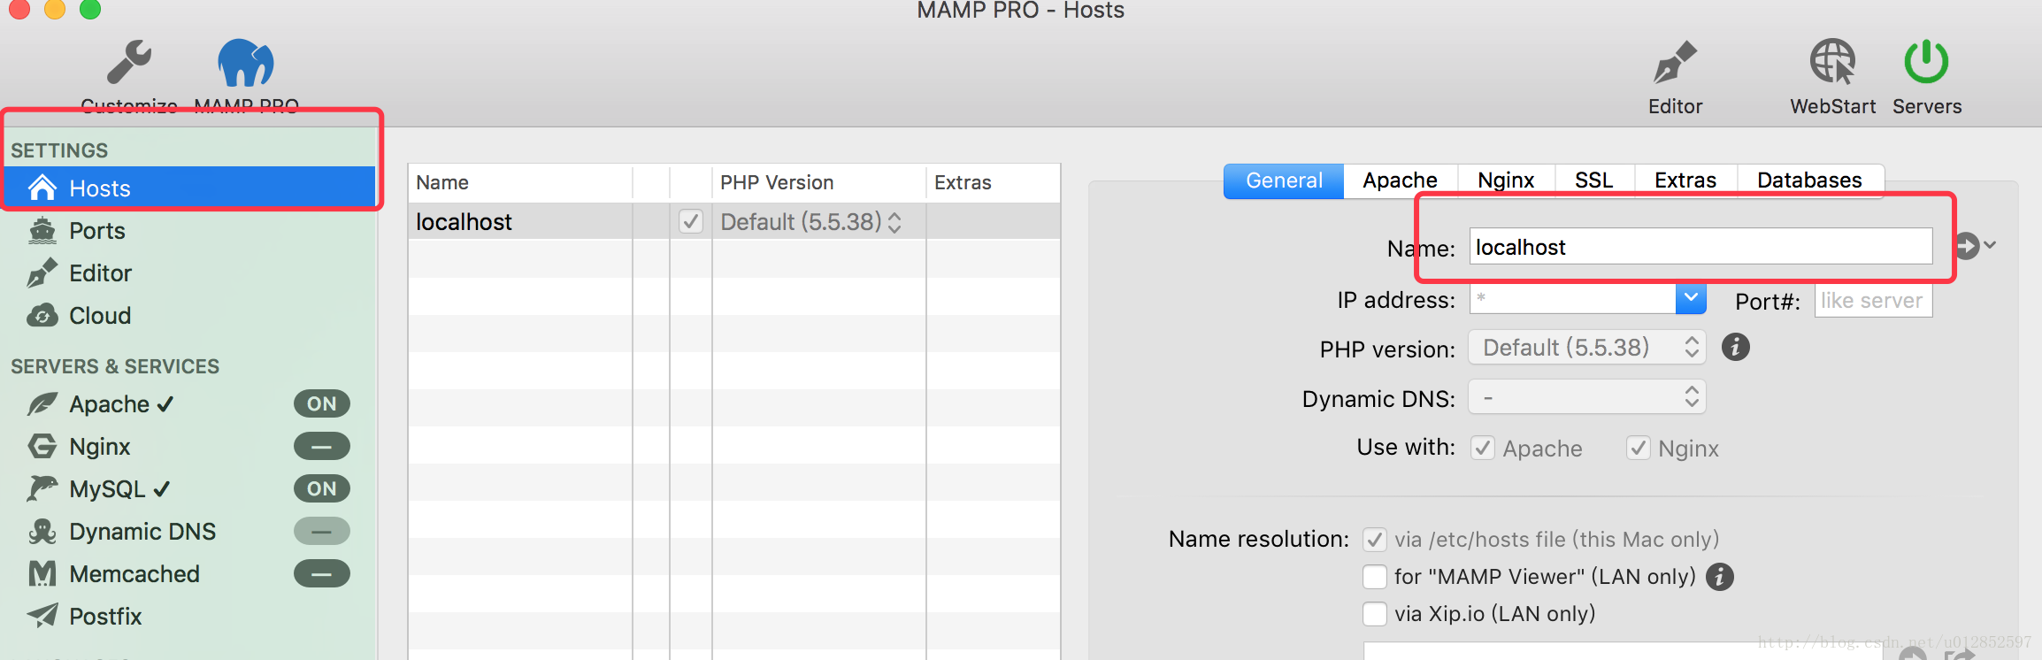
Task: Click the Hosts house icon
Action: point(42,188)
